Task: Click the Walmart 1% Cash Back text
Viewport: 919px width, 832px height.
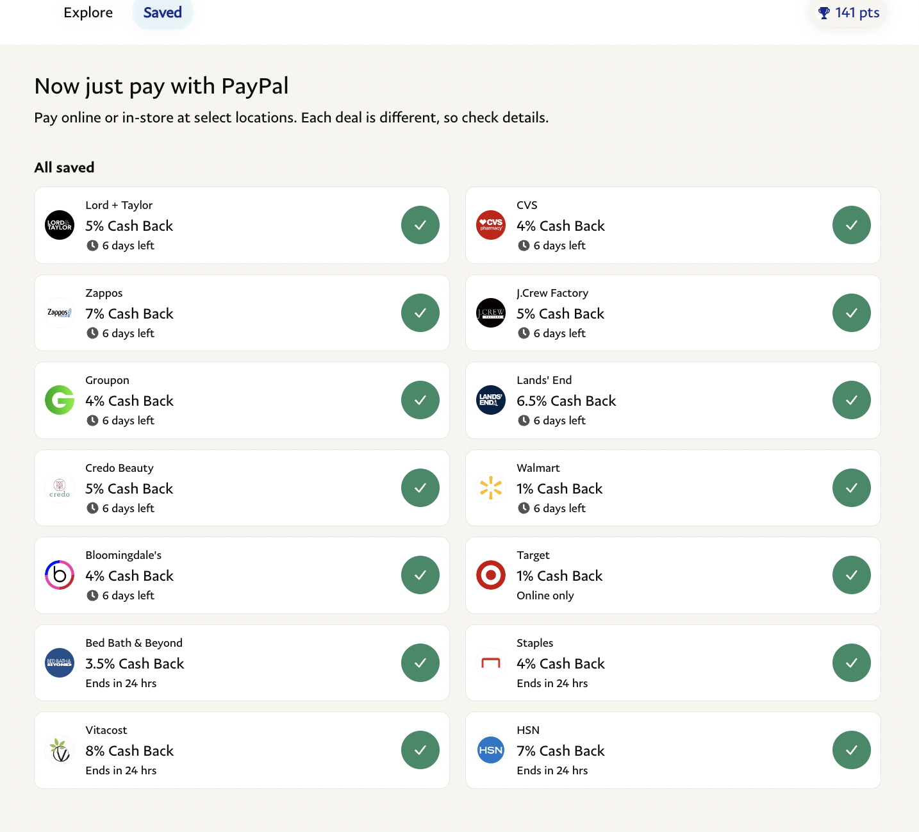Action: pyautogui.click(x=559, y=488)
